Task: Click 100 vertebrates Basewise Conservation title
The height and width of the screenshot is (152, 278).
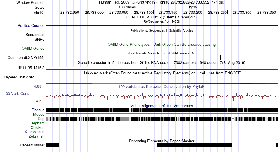Action: click(x=162, y=87)
